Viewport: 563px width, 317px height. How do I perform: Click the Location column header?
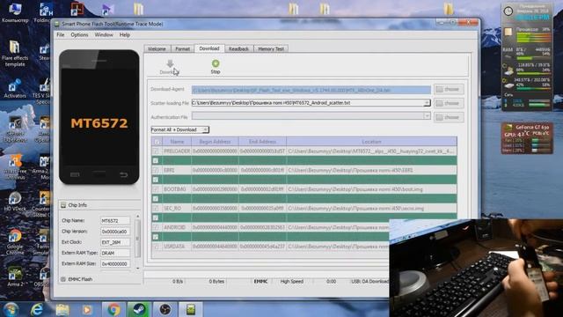click(371, 142)
